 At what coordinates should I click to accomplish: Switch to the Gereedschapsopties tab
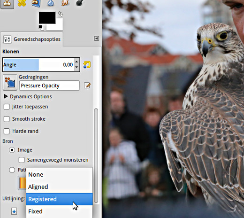click(x=32, y=39)
